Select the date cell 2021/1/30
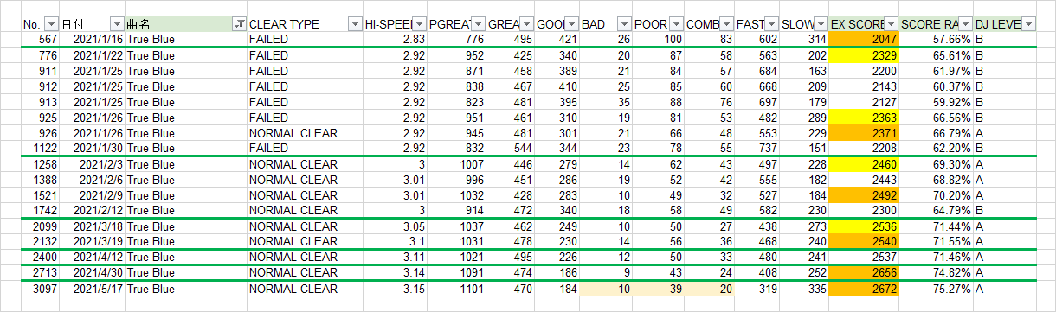This screenshot has width=1056, height=312. pos(92,149)
